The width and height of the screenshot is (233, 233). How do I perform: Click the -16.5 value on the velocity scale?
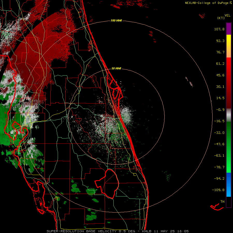click(219, 121)
